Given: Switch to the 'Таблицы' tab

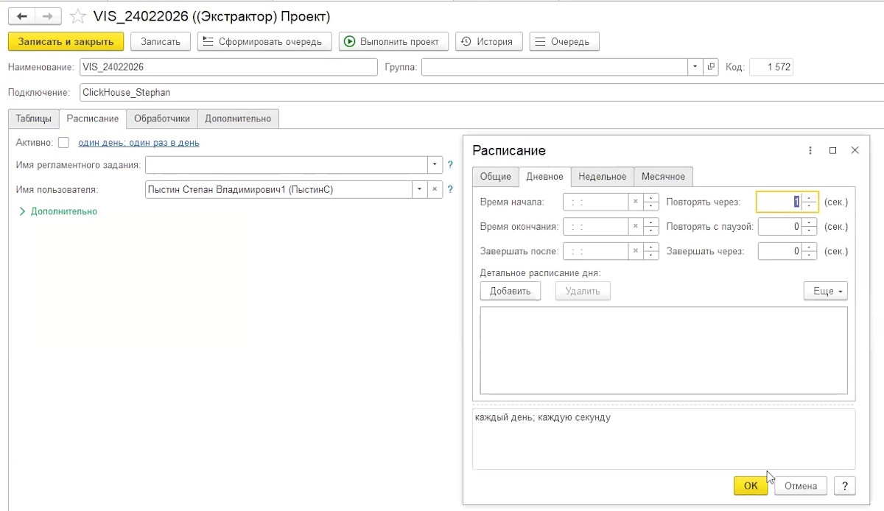Looking at the screenshot, I should 34,119.
